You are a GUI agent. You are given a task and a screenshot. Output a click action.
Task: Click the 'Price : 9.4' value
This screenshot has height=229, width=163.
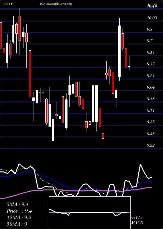click(19, 211)
